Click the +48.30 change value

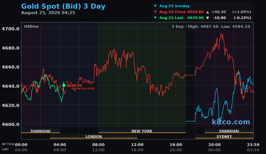click(x=219, y=12)
